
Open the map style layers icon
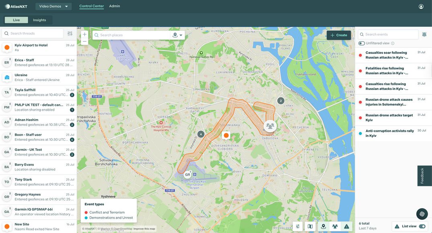click(x=310, y=227)
